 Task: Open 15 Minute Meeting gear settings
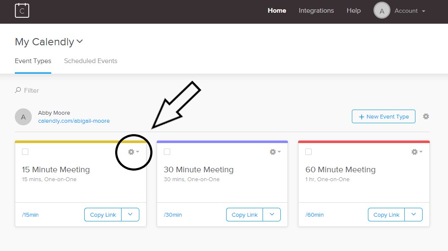coord(133,152)
